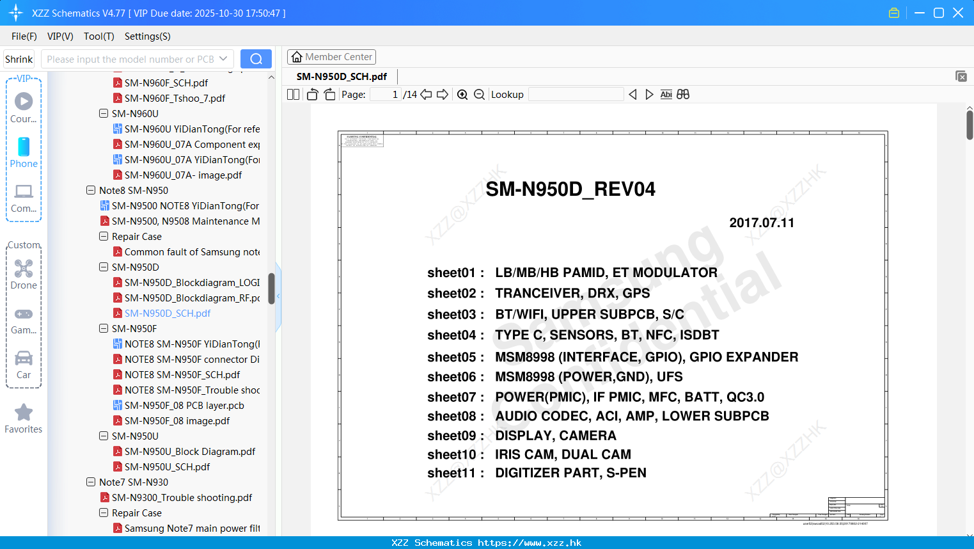Toggle whole-word match Abi icon
This screenshot has width=974, height=549.
click(x=666, y=94)
